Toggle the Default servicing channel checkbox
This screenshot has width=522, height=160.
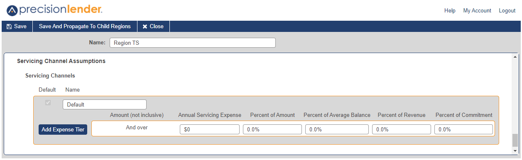click(x=48, y=103)
